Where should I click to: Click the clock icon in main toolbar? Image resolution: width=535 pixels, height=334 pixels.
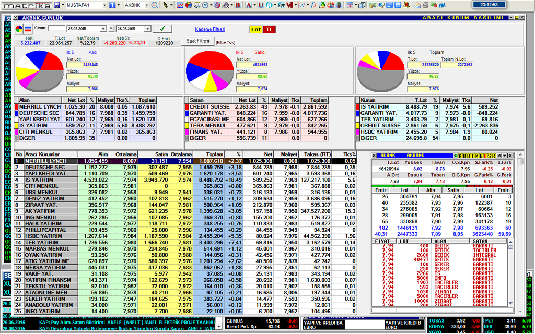(205, 5)
